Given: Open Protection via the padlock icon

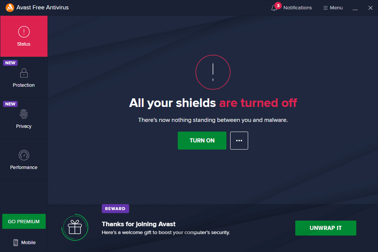Looking at the screenshot, I should click(24, 73).
